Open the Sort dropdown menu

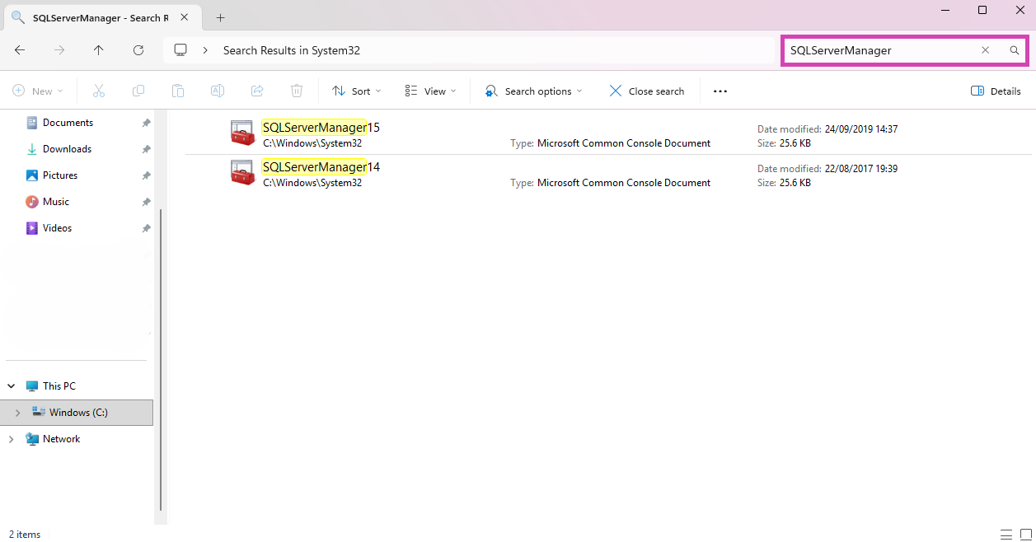tap(357, 91)
